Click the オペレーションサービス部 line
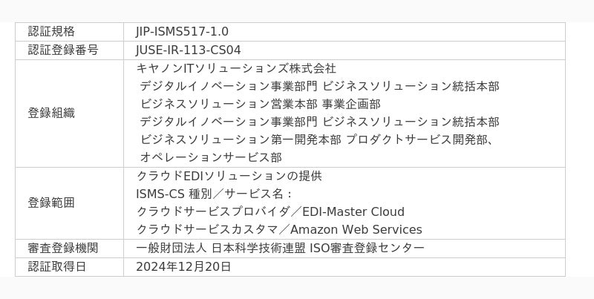The height and width of the screenshot is (299, 594). [x=211, y=157]
